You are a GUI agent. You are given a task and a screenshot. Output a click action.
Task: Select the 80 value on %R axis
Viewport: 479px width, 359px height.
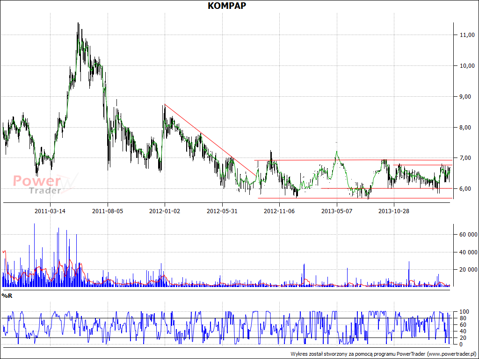coord(463,318)
